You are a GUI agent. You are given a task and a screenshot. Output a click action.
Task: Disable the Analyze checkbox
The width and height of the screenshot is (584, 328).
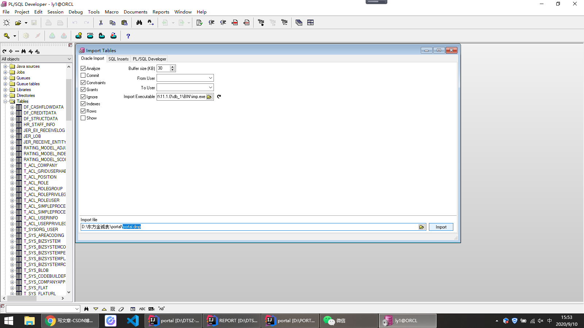point(83,68)
